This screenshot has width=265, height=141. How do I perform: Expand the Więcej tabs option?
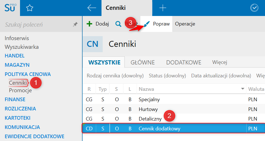coord(220,62)
